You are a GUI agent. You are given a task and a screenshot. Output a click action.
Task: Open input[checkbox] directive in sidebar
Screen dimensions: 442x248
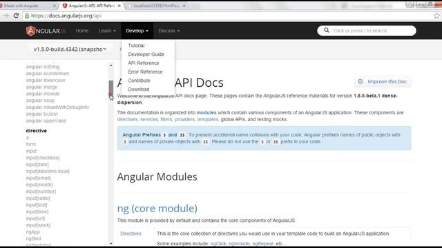[43, 158]
